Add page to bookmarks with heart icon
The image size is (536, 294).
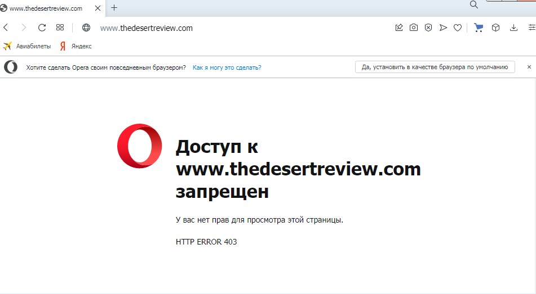click(458, 28)
